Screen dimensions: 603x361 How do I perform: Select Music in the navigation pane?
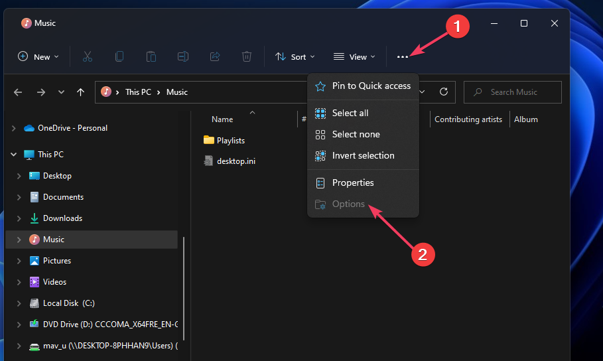92,240
